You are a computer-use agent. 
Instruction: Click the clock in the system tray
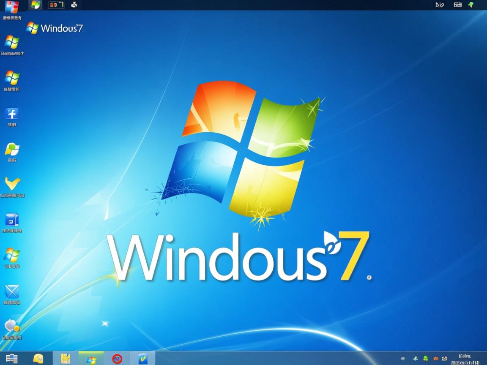click(464, 359)
